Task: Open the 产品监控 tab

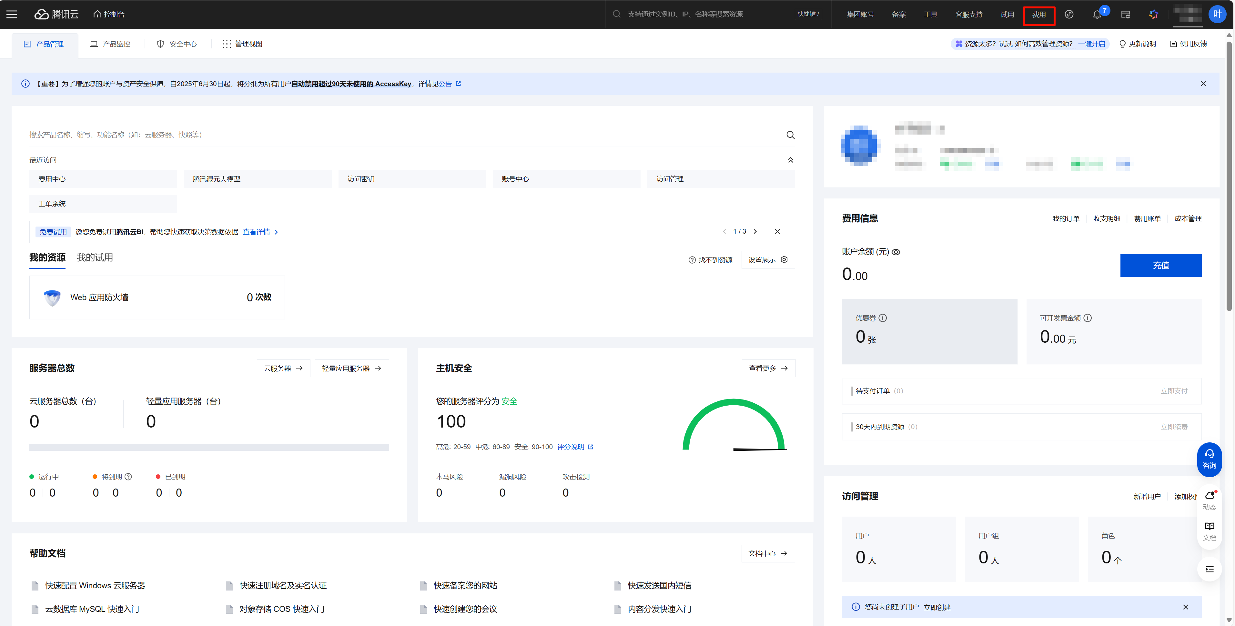Action: pos(110,44)
